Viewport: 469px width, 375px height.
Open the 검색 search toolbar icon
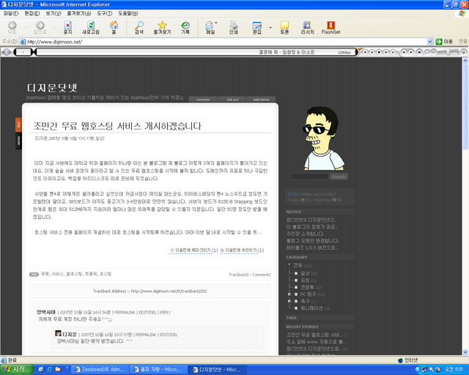[139, 28]
